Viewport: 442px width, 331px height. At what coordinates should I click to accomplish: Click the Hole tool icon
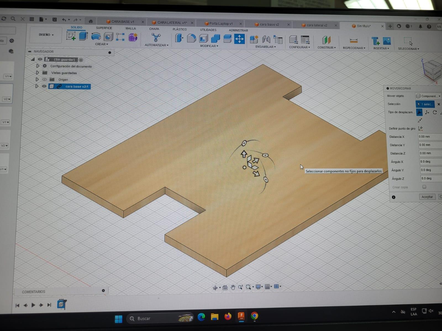(108, 37)
